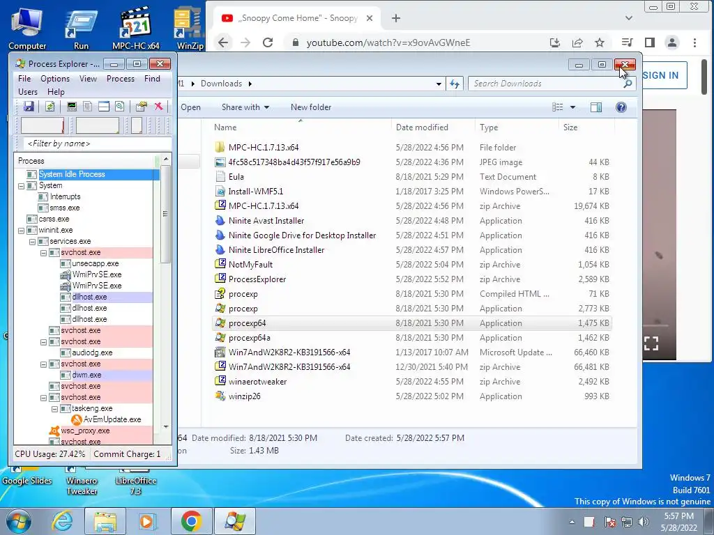Open the Help menu in Process Explorer

point(56,92)
